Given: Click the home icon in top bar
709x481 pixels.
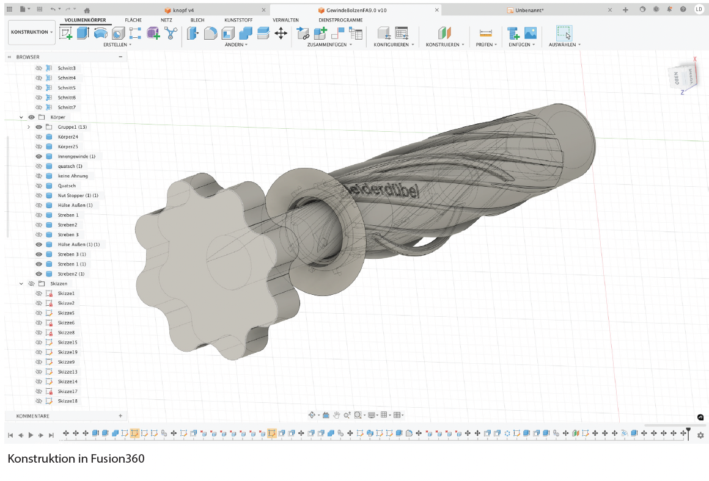Looking at the screenshot, I should (x=87, y=10).
